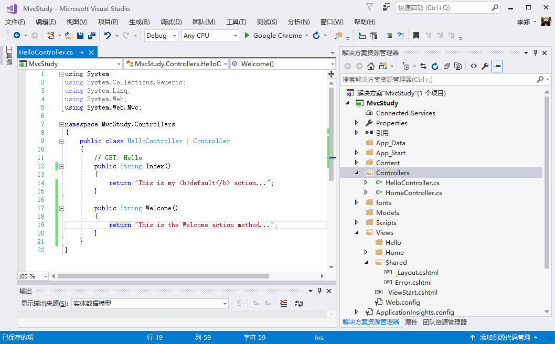555x344 pixels.
Task: Click the Save All icon
Action: coord(92,35)
